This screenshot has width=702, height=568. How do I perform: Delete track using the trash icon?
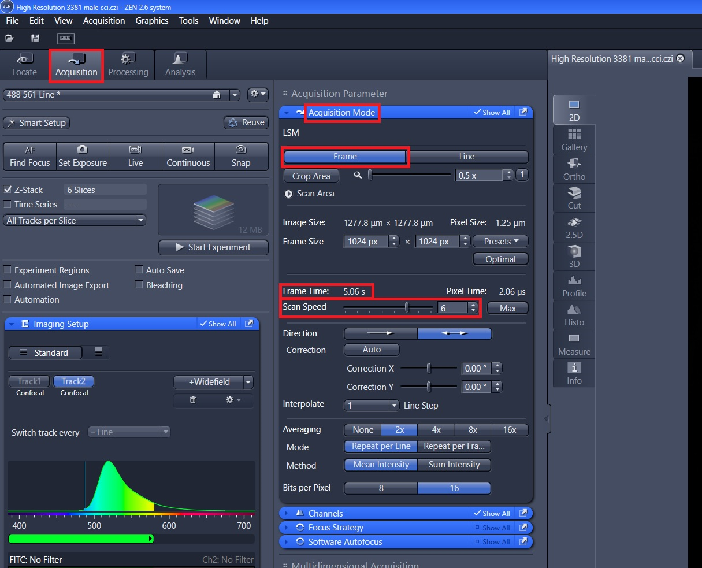click(193, 400)
